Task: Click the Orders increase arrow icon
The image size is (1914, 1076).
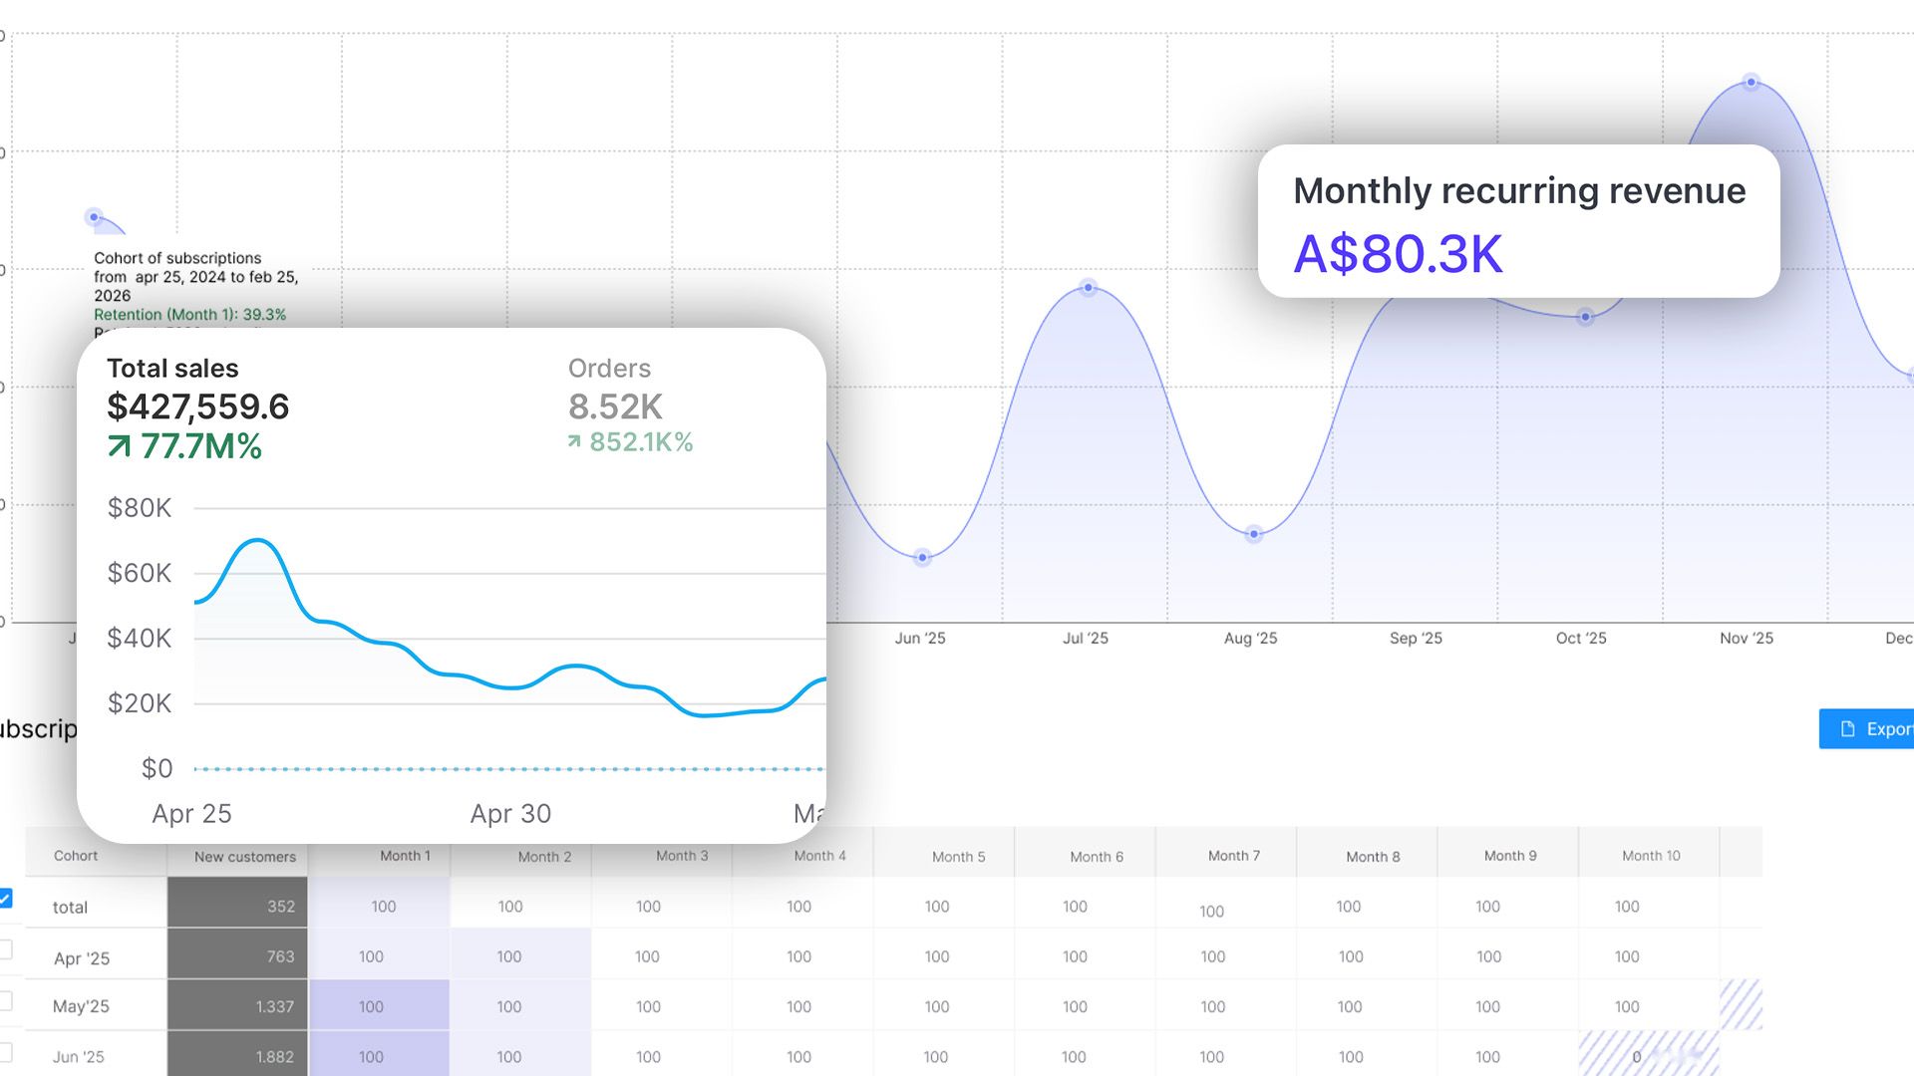Action: [x=574, y=441]
